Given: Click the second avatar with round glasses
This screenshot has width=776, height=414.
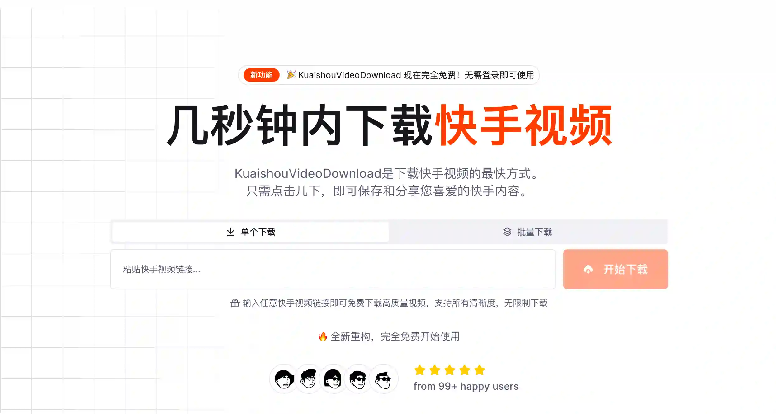Looking at the screenshot, I should pyautogui.click(x=309, y=379).
